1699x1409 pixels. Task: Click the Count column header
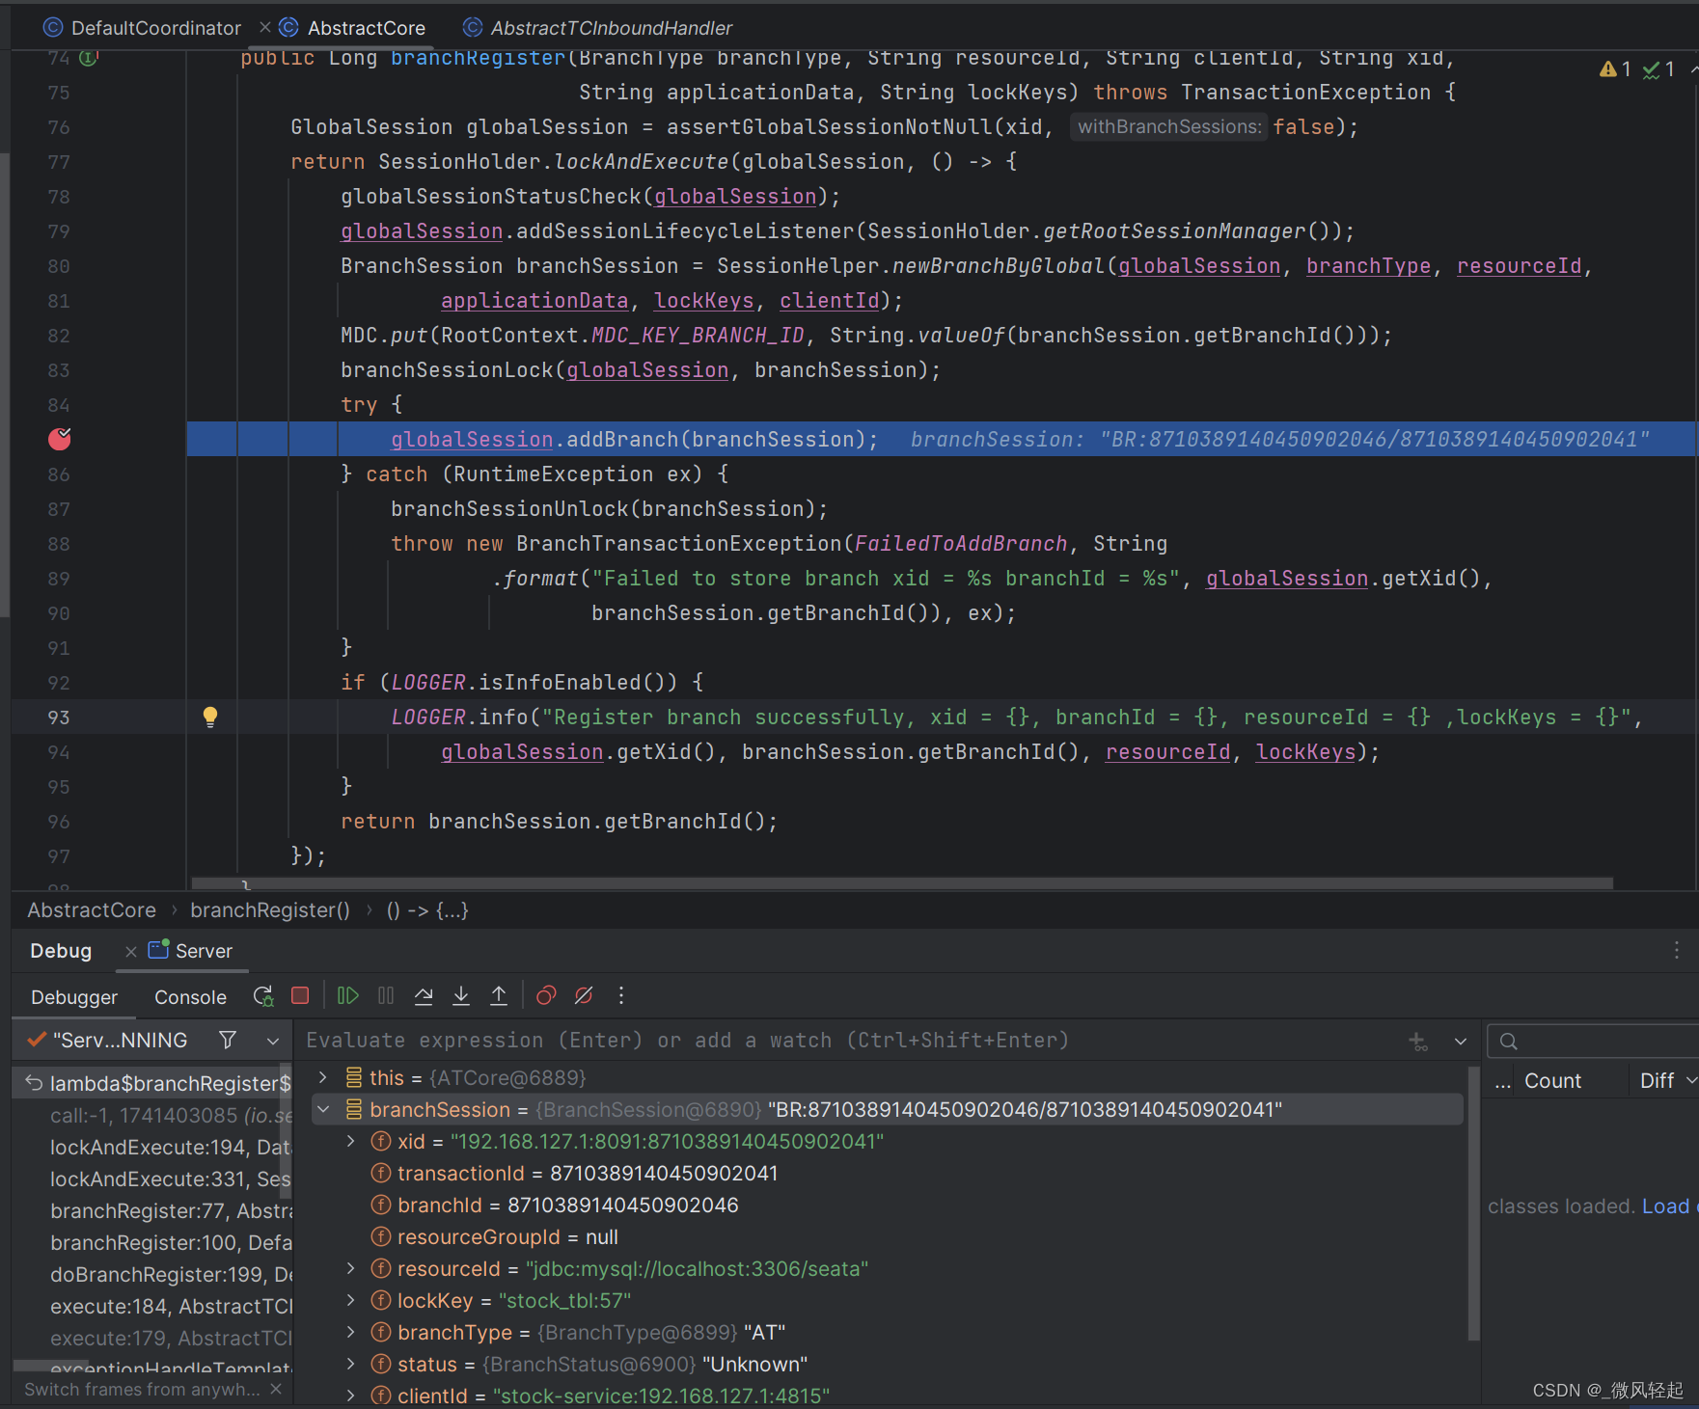(x=1552, y=1081)
